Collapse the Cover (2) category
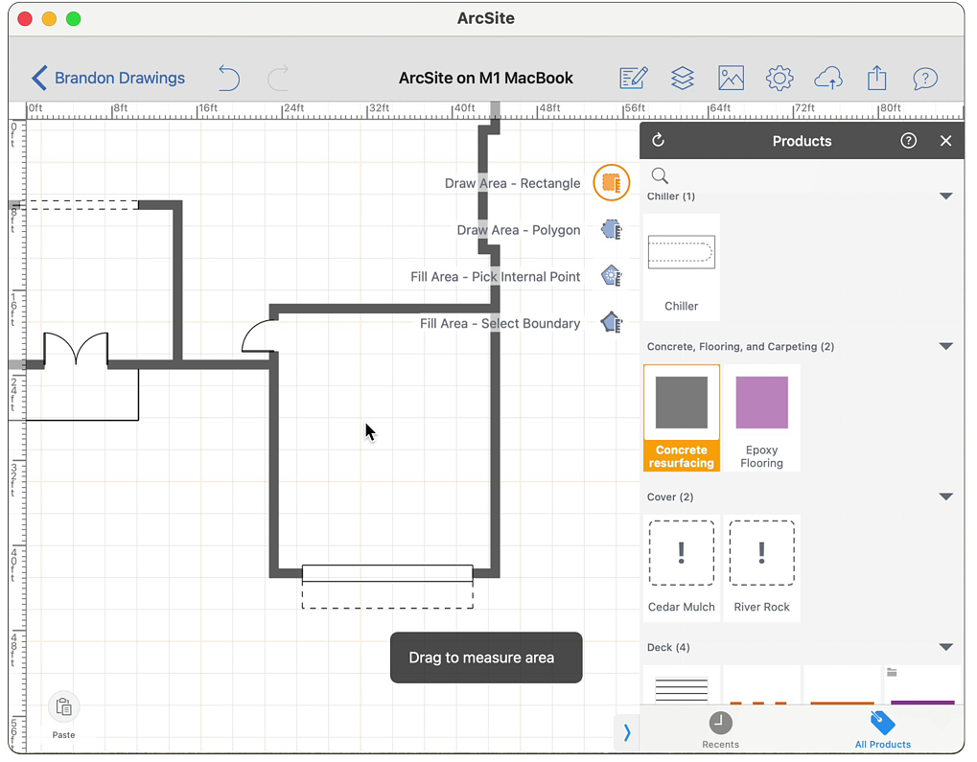The image size is (977, 762). tap(945, 496)
